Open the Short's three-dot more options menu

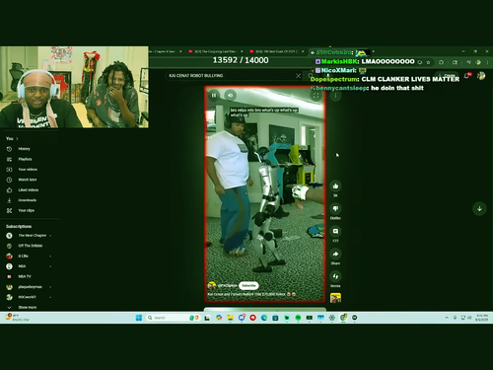coord(335,96)
